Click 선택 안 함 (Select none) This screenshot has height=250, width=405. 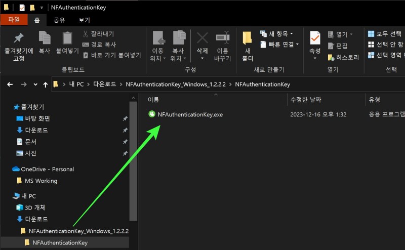[385, 45]
